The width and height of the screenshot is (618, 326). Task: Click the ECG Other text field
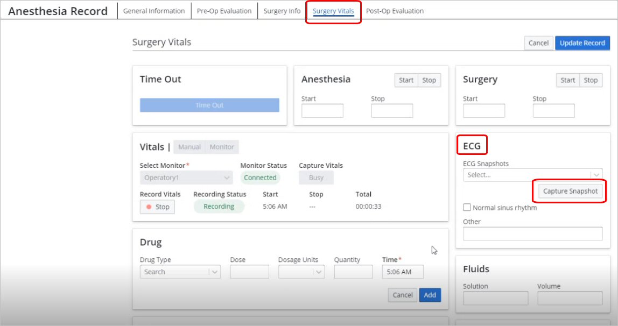532,234
